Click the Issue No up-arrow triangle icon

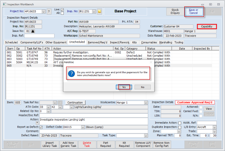[x=33, y=31]
